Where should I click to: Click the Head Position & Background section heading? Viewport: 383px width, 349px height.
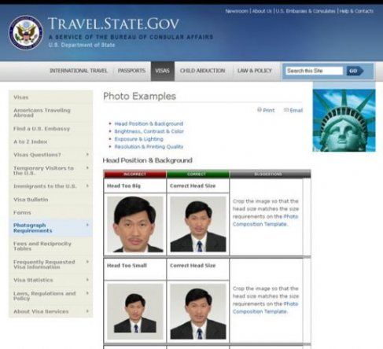coord(148,160)
